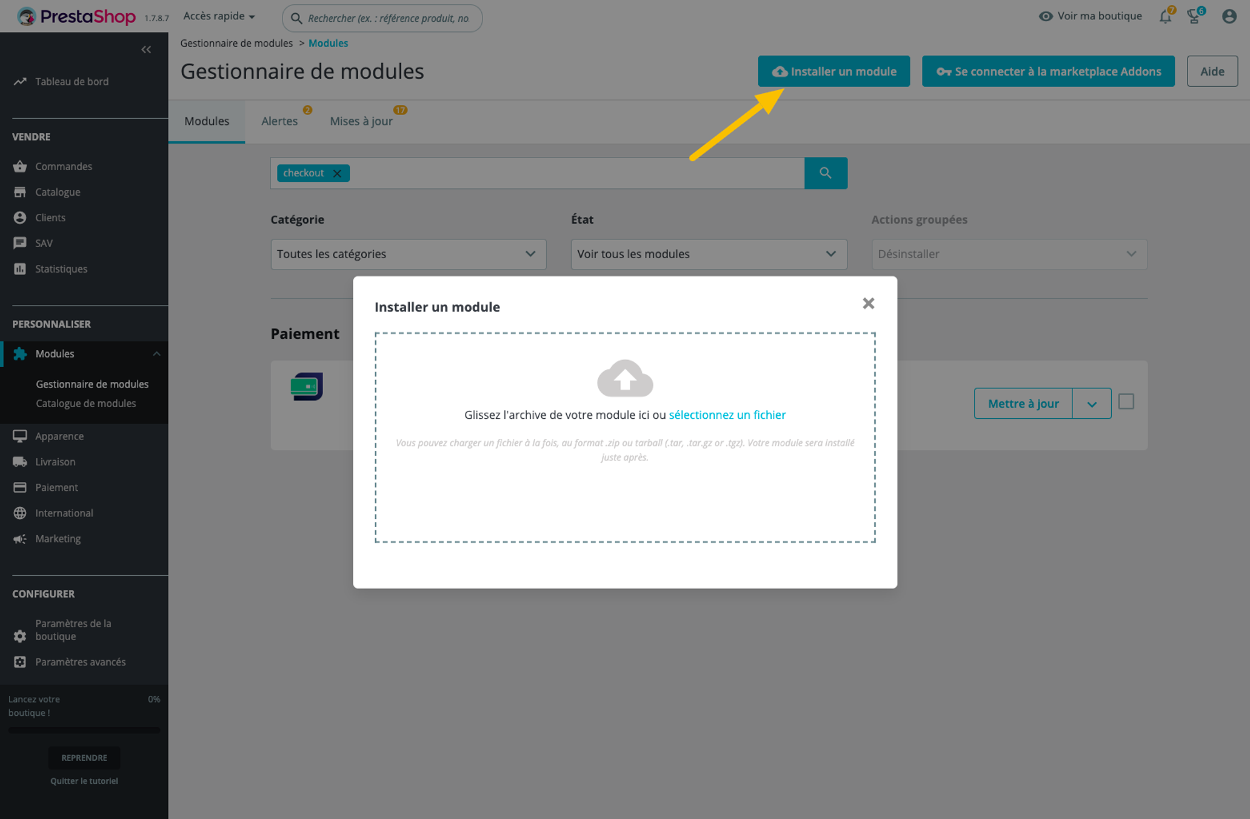The image size is (1250, 819).
Task: Click the Clients person icon
Action: tap(20, 218)
